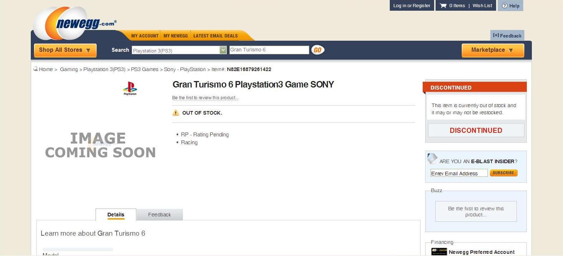
Task: Expand the Marketplace dropdown menu
Action: tap(493, 50)
